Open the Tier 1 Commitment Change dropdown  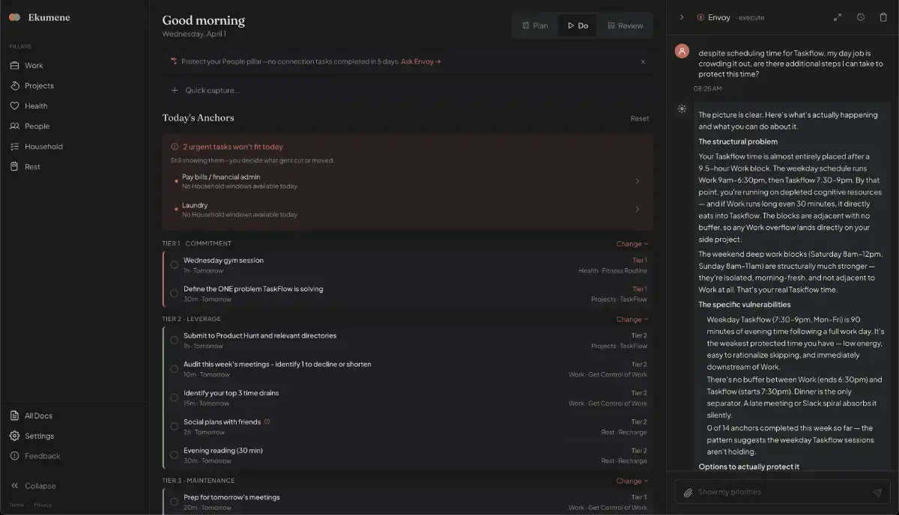coord(632,243)
